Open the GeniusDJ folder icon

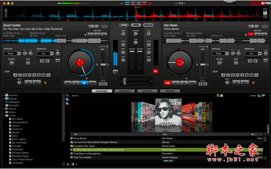pos(7,105)
